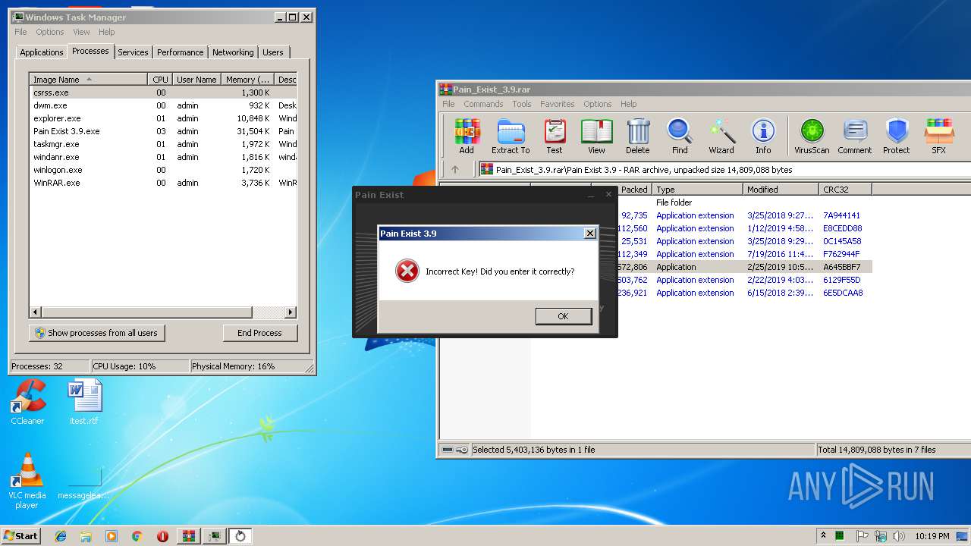Viewport: 971px width, 546px height.
Task: Open WinRAR Tools menu
Action: pos(522,104)
